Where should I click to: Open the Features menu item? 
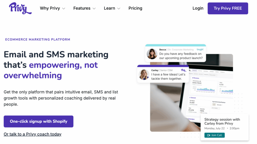point(82,8)
